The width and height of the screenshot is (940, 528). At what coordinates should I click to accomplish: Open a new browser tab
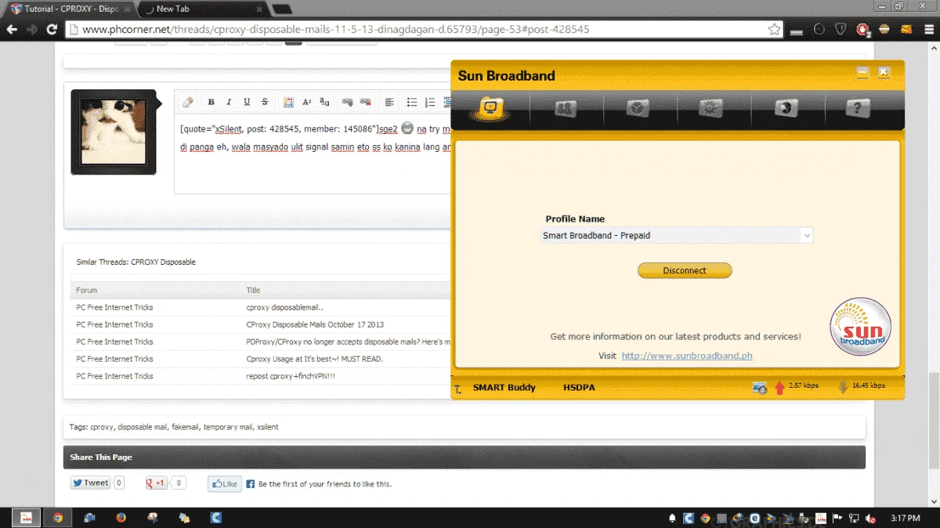tap(282, 9)
